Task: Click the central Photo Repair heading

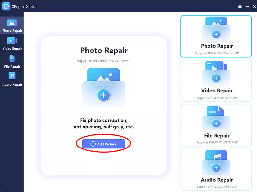Action: pos(104,51)
